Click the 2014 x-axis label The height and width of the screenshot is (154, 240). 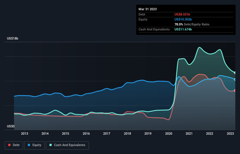click(x=45, y=134)
